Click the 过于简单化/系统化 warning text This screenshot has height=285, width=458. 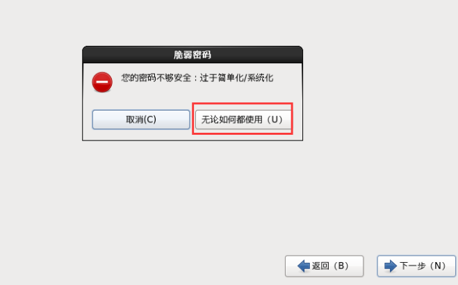coord(236,78)
